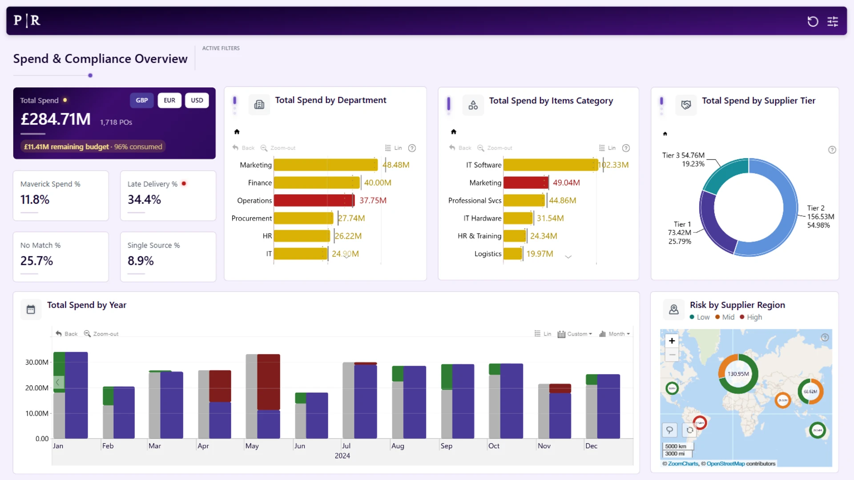Click Zoom-out in the Total Spend by Year toolbar

pyautogui.click(x=101, y=334)
